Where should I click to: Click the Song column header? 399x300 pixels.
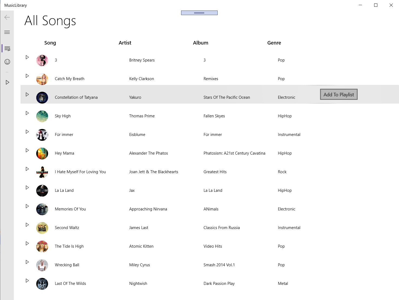pos(50,43)
